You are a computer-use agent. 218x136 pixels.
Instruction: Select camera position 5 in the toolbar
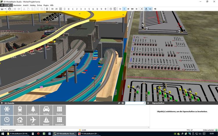point(89,9)
